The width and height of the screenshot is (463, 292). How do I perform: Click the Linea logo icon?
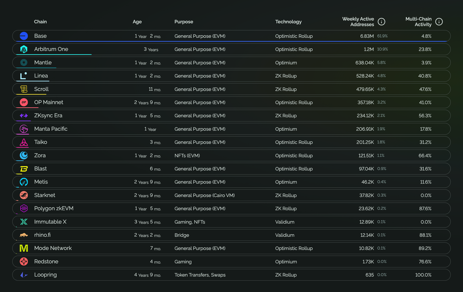tap(24, 76)
